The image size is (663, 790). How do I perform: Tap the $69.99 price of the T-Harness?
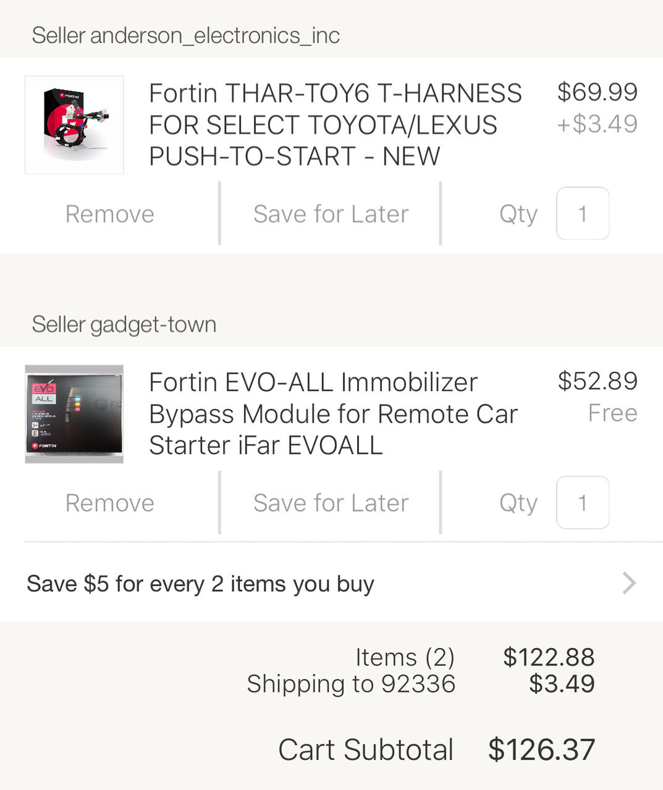click(597, 92)
